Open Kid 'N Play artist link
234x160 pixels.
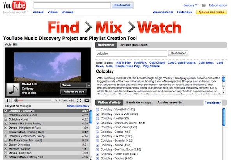click(124, 63)
